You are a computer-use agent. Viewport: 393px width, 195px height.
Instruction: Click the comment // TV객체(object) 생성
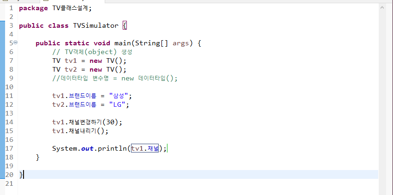click(x=92, y=52)
